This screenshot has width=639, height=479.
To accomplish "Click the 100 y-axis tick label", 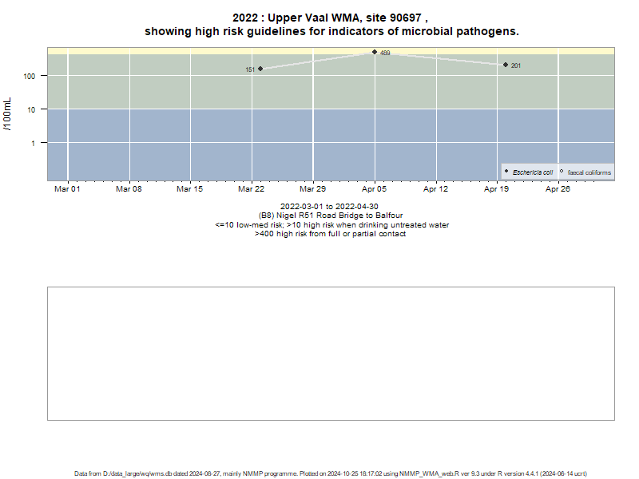I will (x=30, y=76).
